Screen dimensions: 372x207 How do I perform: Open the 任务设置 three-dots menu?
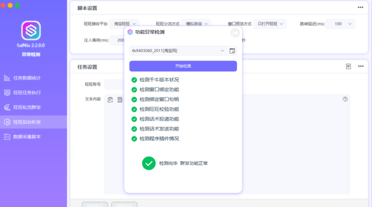tap(361, 67)
